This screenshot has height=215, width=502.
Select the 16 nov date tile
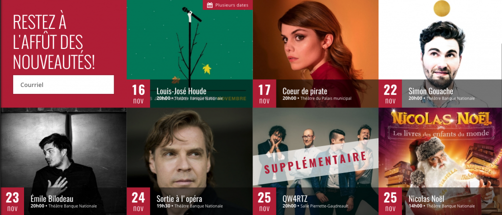click(x=138, y=93)
